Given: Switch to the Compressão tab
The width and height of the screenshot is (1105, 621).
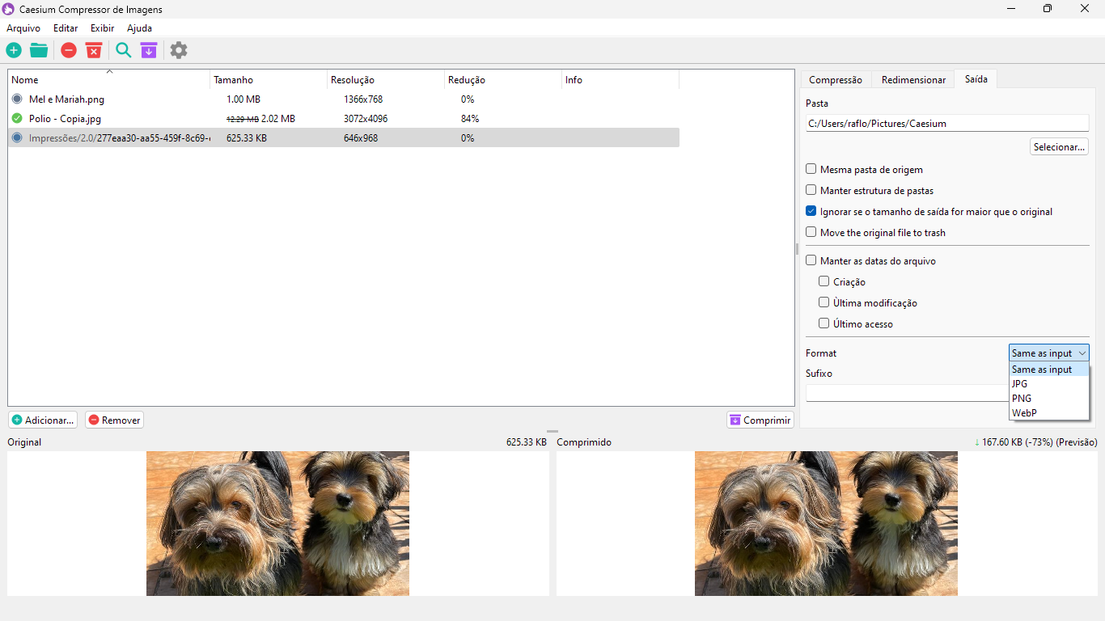Looking at the screenshot, I should point(836,80).
